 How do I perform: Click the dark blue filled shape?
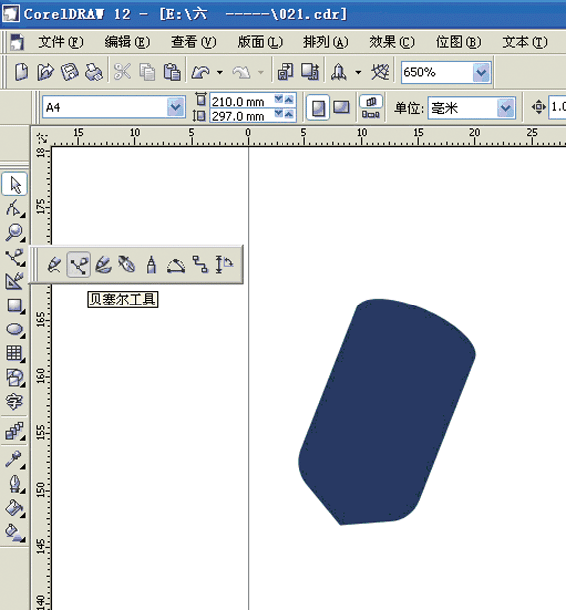(387, 412)
